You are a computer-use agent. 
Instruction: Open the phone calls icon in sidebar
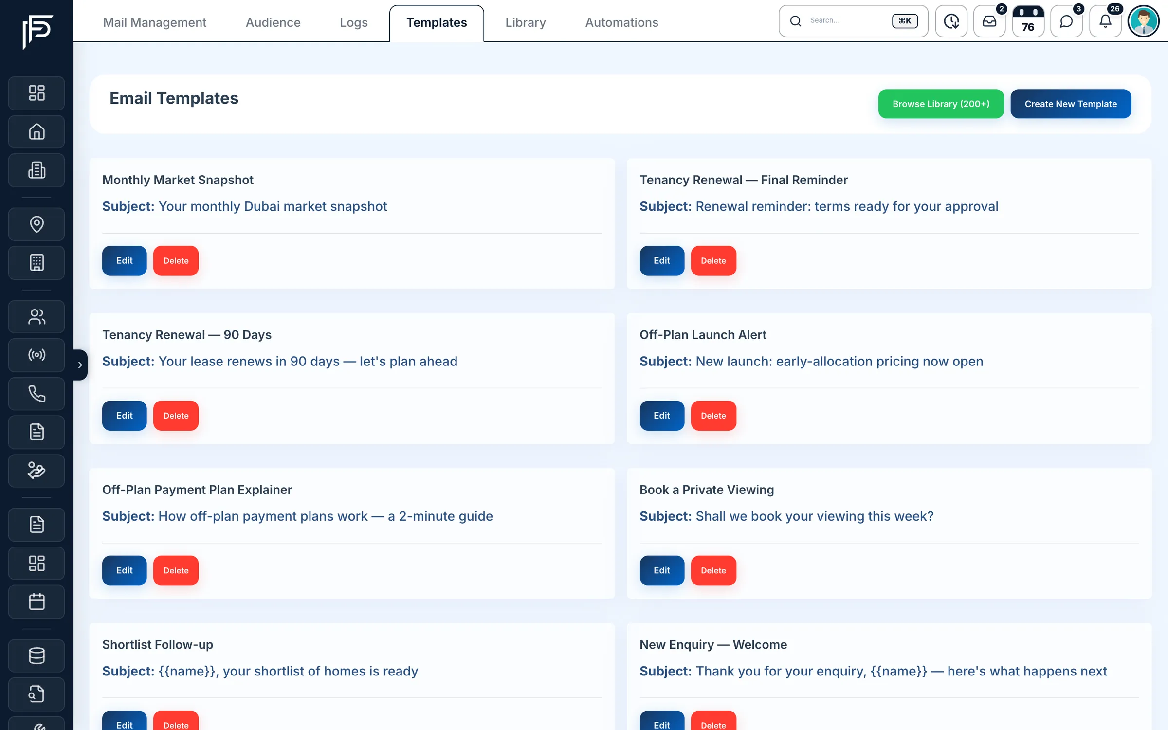36,393
